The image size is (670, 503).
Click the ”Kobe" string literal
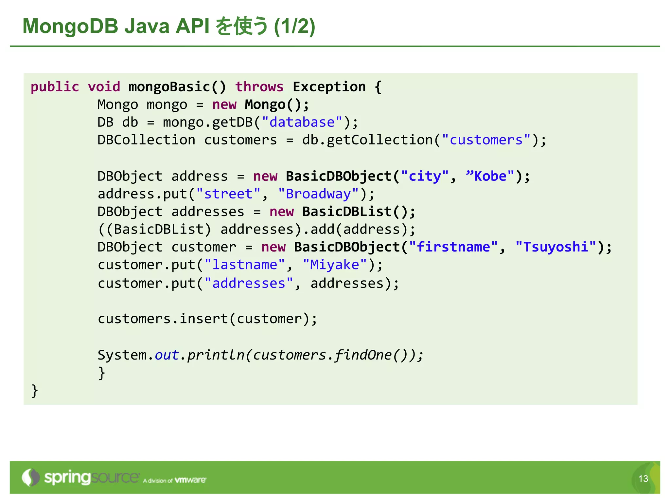pyautogui.click(x=490, y=177)
